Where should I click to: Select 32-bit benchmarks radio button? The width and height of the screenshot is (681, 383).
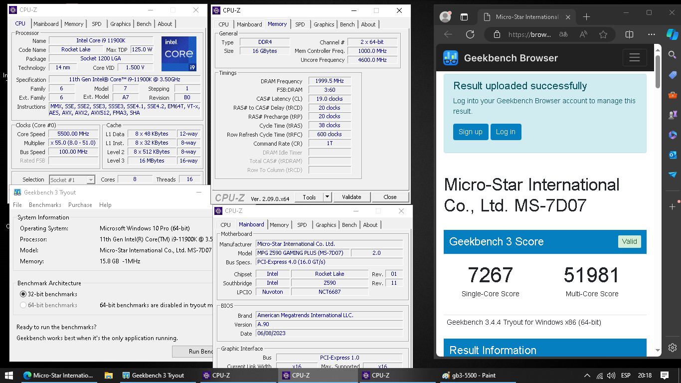pos(23,294)
